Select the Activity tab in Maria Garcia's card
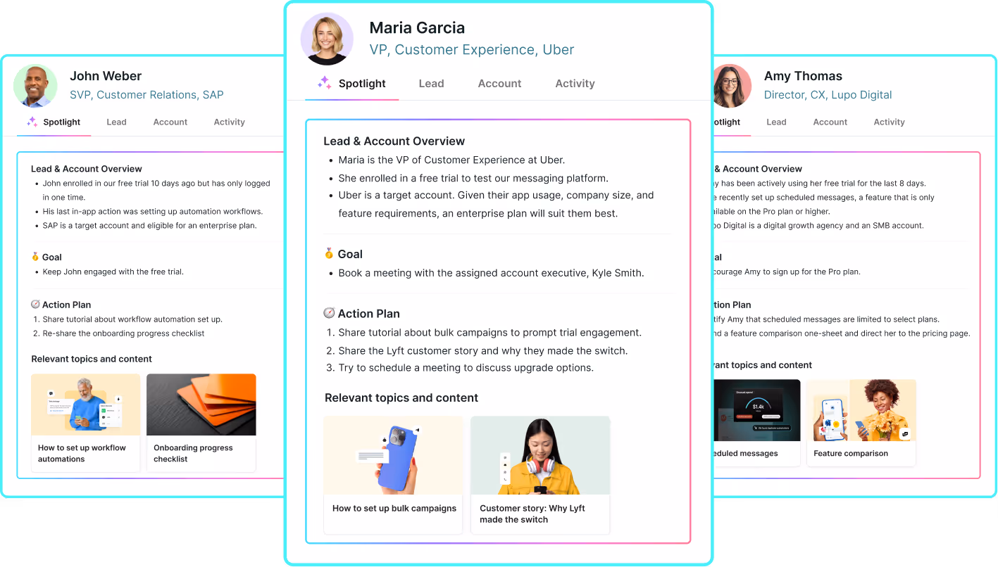The width and height of the screenshot is (998, 567). [575, 83]
